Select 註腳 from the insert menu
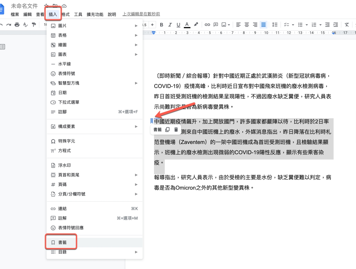This screenshot has height=269, width=356. coord(95,112)
